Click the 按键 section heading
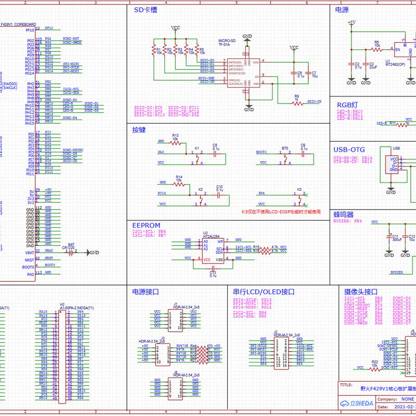Image resolution: width=416 pixels, height=416 pixels. 139,130
